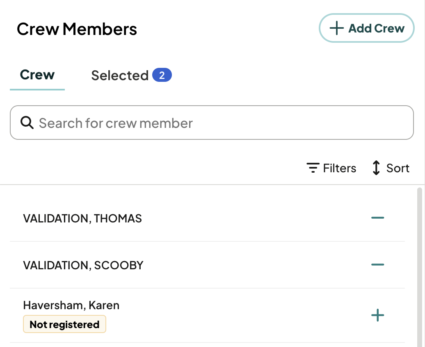Add Haversham, Karen with plus icon

pyautogui.click(x=377, y=315)
